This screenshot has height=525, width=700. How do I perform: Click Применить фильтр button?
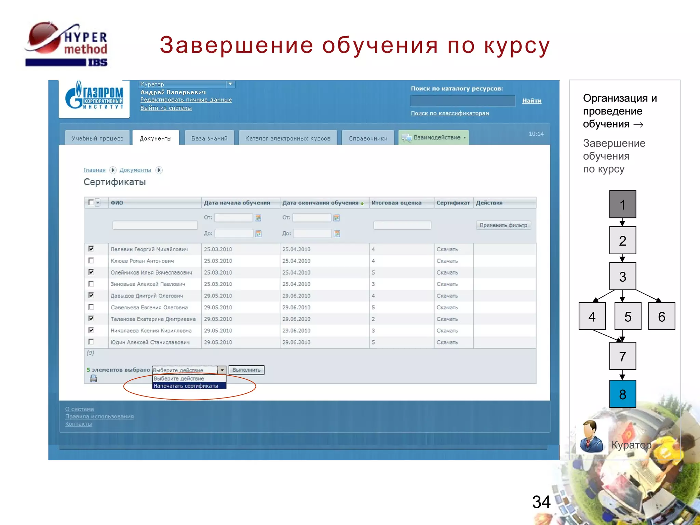point(503,225)
